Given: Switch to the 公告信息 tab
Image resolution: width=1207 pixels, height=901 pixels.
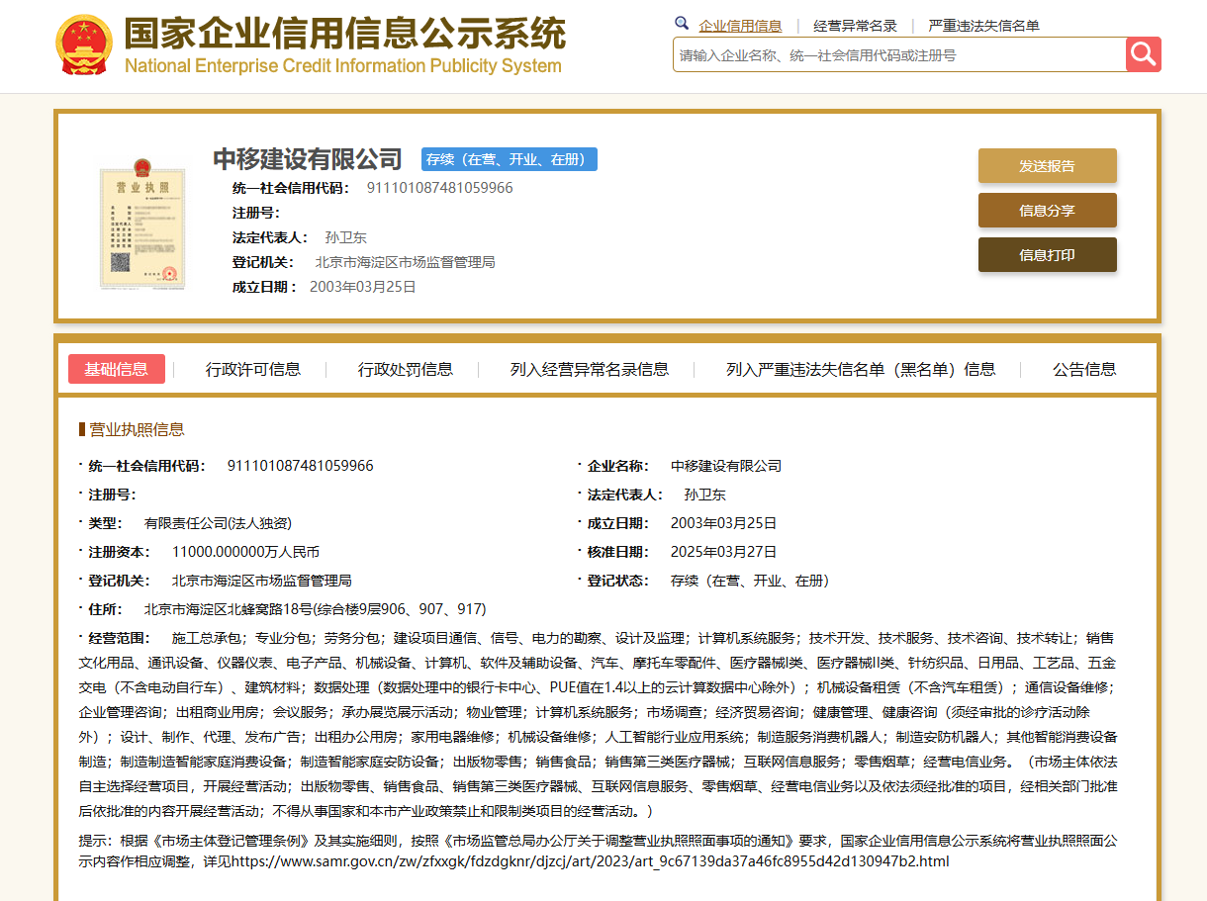Looking at the screenshot, I should 1084,369.
